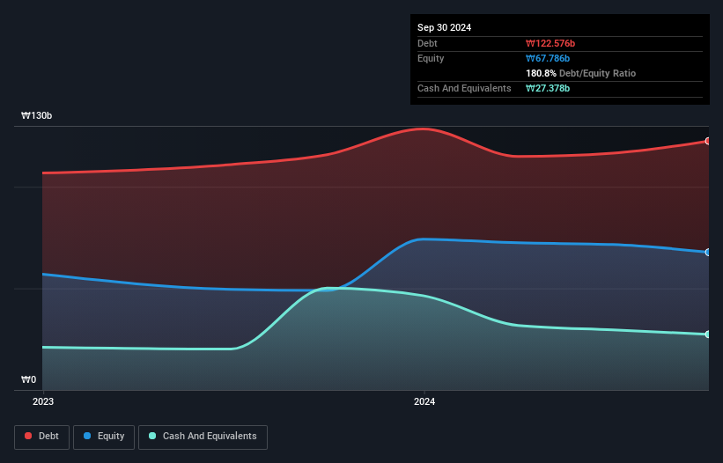Click the 180.8% Debt/Equity Ratio text
The image size is (723, 463).
tap(580, 73)
